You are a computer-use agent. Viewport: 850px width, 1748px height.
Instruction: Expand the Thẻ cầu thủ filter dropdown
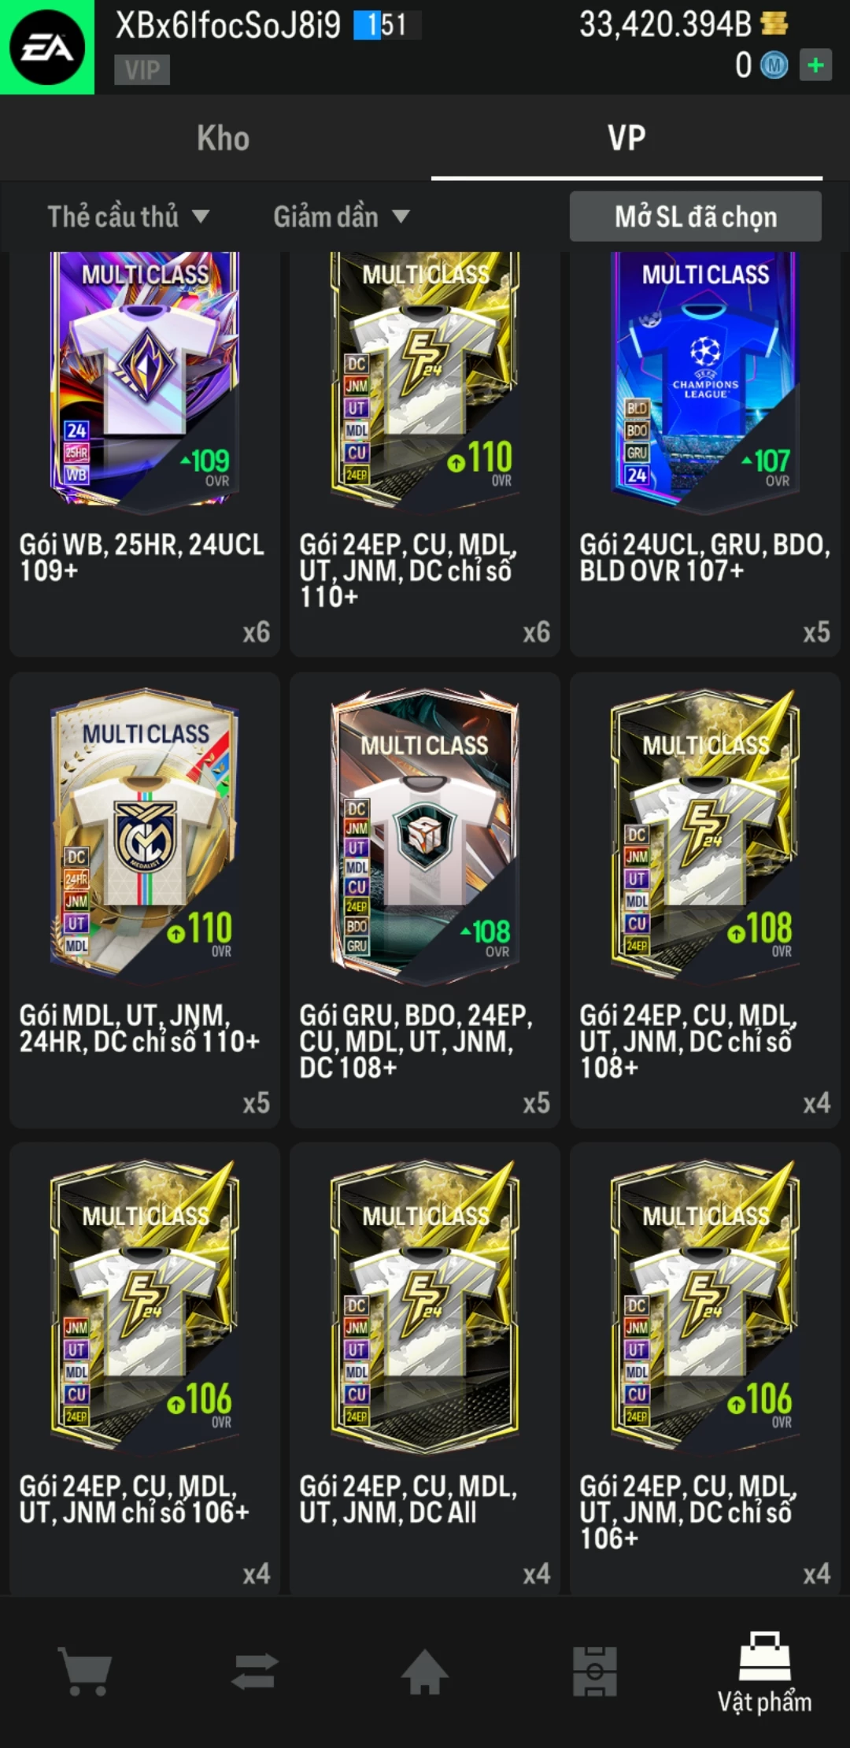tap(128, 217)
